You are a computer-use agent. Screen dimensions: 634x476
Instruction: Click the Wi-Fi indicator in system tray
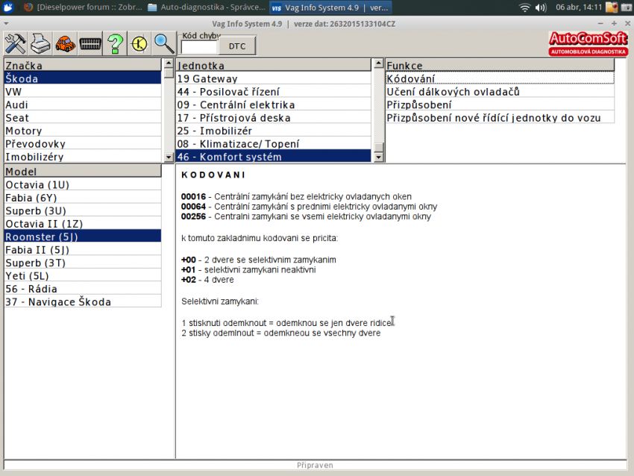[525, 7]
